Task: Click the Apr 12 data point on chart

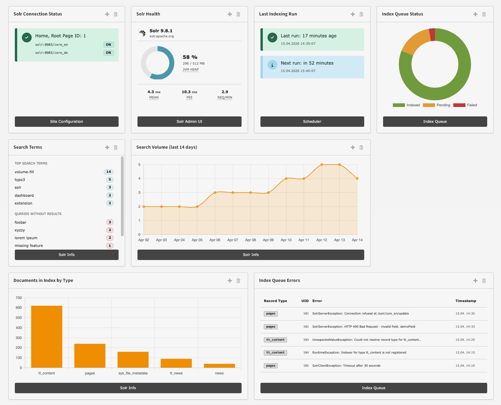Action: click(x=322, y=164)
